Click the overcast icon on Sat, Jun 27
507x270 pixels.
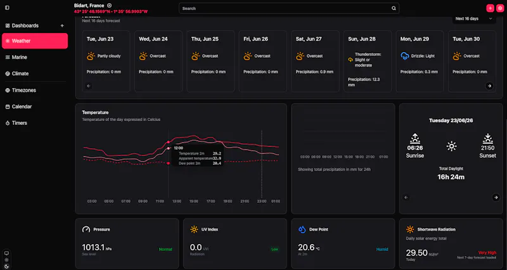point(300,56)
